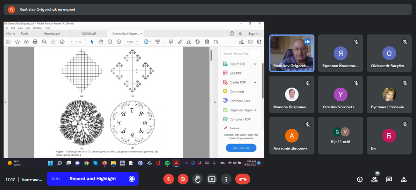Toggle the chat panel icon in Meet
416x190 pixels.
[389, 179]
